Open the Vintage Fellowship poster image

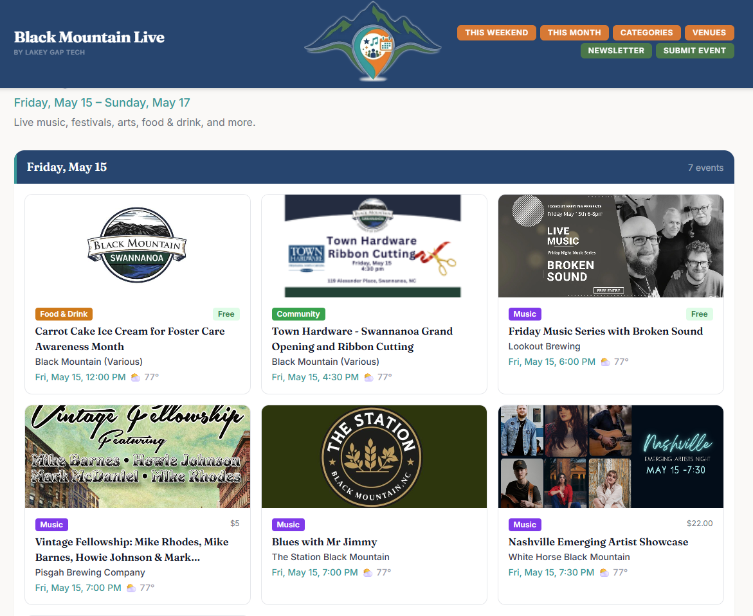click(x=138, y=457)
